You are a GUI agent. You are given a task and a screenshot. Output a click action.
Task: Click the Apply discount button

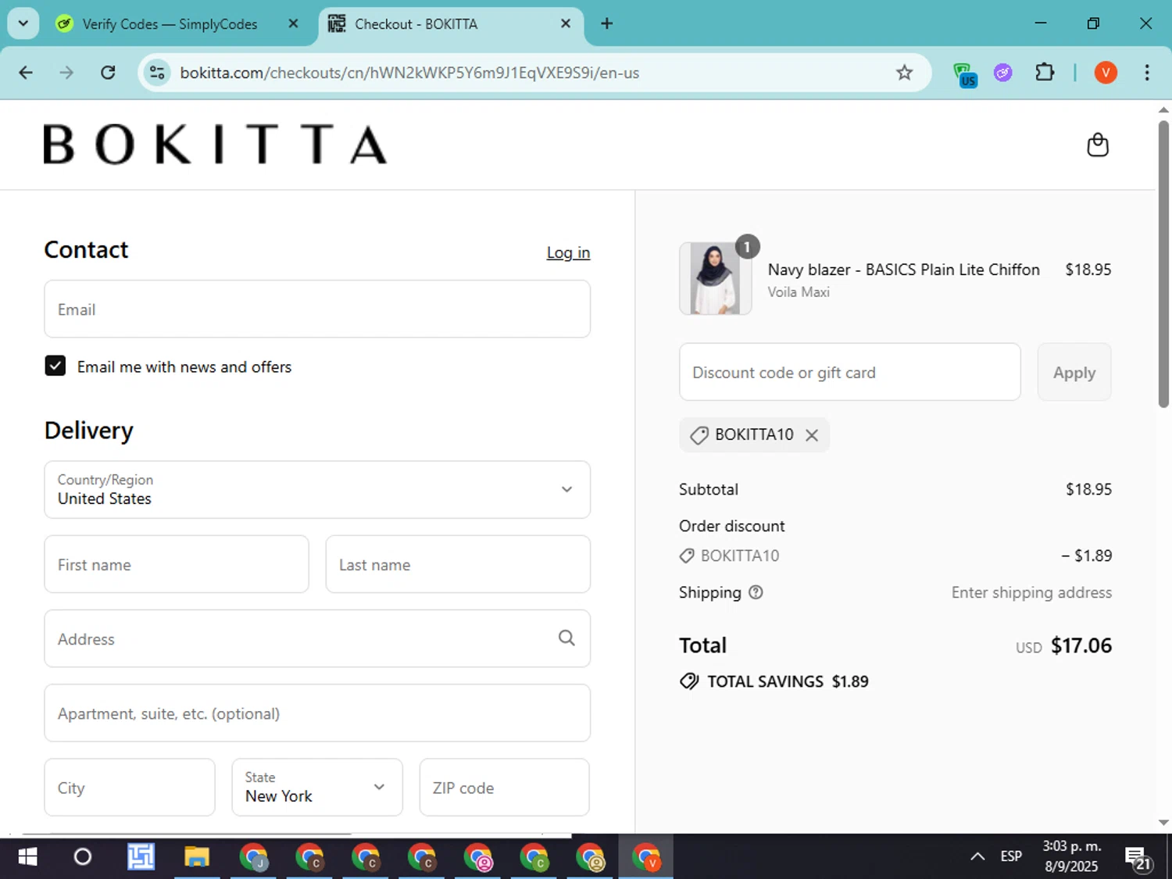tap(1074, 372)
